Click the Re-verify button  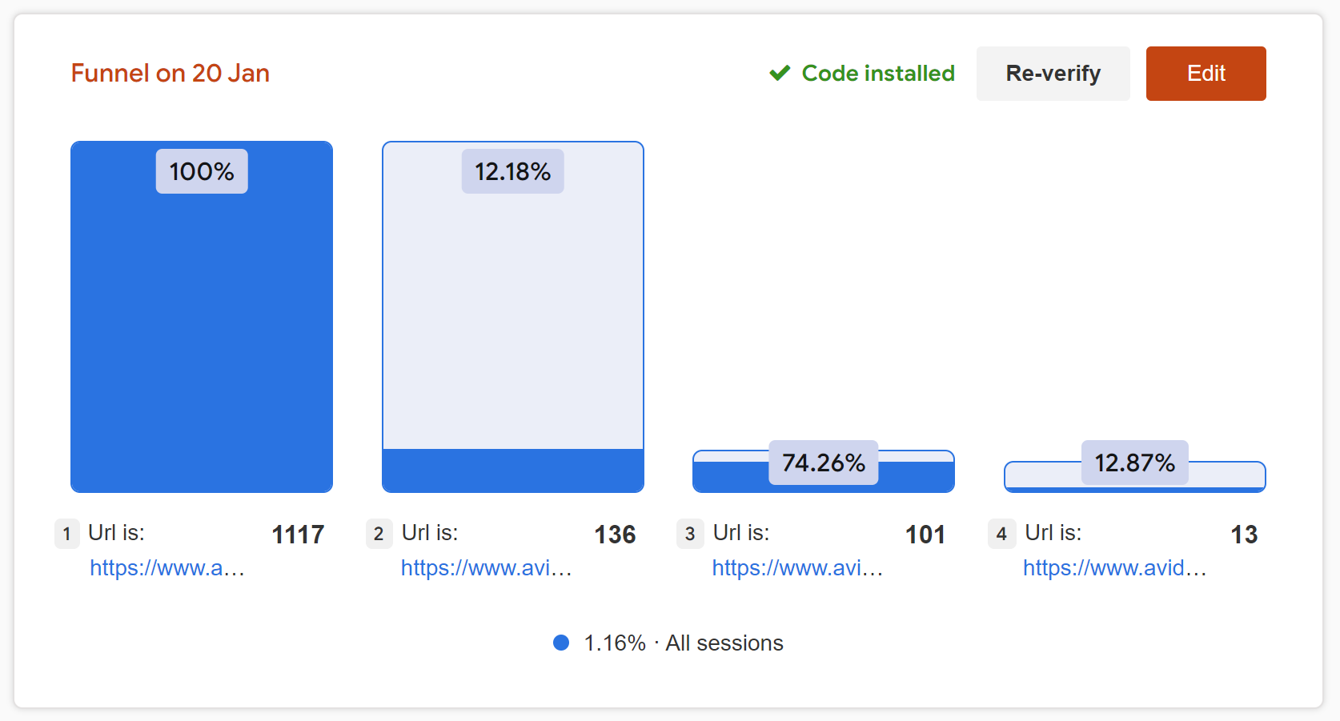coord(1053,73)
